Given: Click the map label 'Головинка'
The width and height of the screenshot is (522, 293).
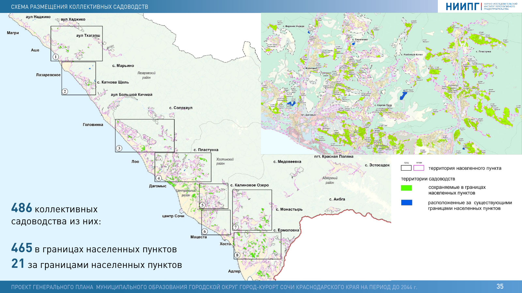Looking at the screenshot, I should point(93,125).
